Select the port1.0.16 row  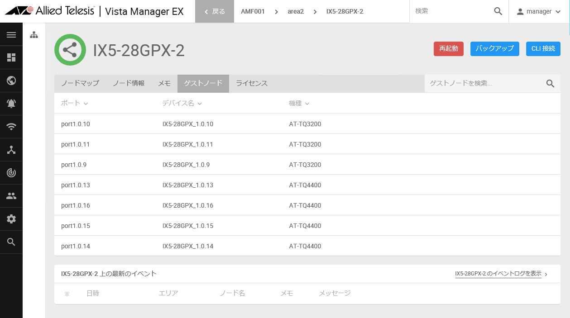pos(307,205)
